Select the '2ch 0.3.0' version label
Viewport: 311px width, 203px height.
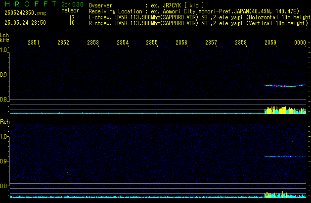click(72, 4)
